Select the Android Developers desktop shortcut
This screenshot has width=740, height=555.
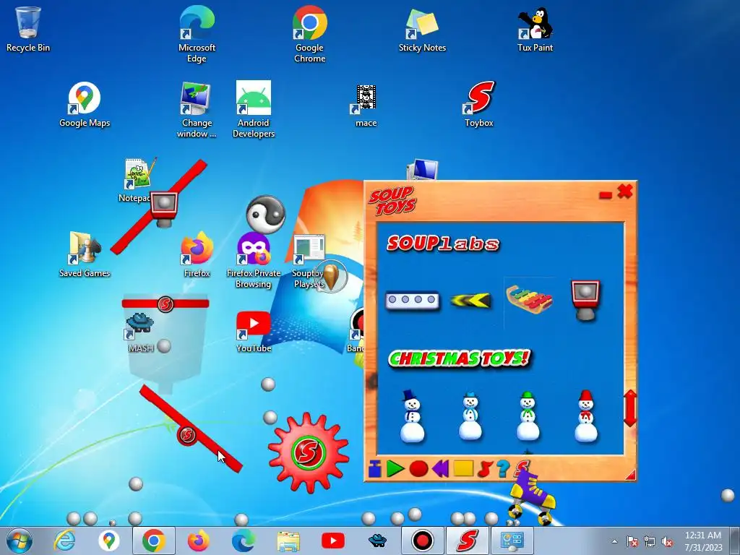tap(254, 110)
